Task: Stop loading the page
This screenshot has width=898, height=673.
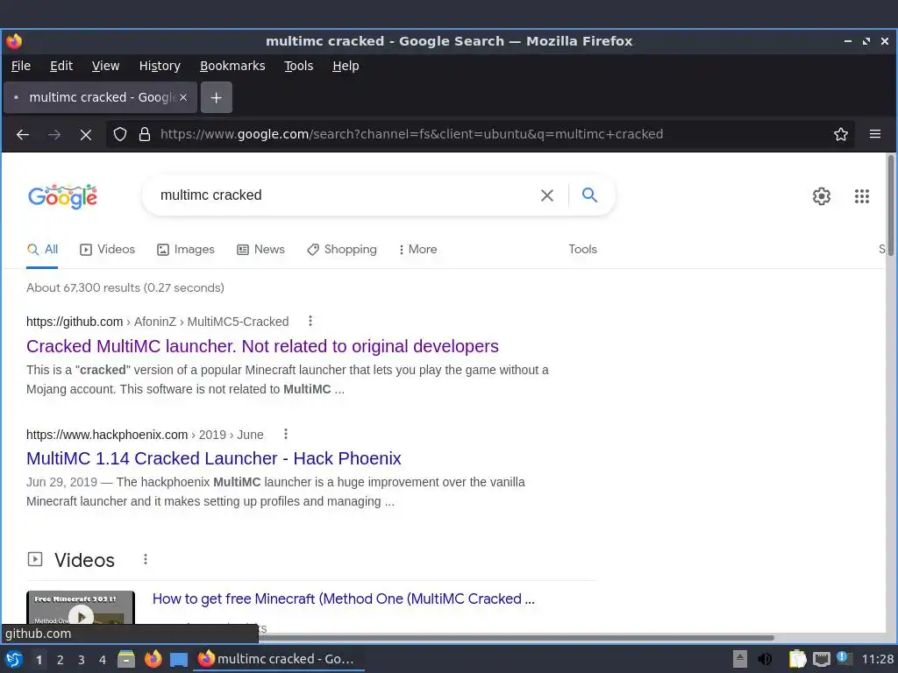Action: coord(86,134)
